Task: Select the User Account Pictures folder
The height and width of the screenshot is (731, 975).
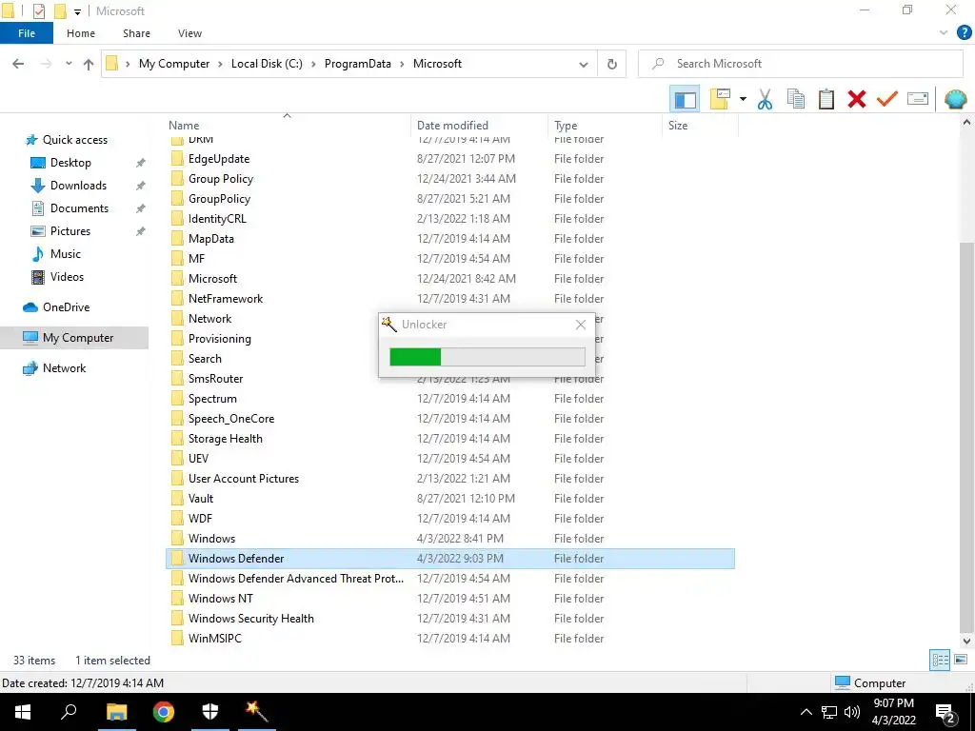Action: coord(243,479)
